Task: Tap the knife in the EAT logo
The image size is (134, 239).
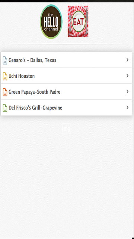Action: point(87,22)
